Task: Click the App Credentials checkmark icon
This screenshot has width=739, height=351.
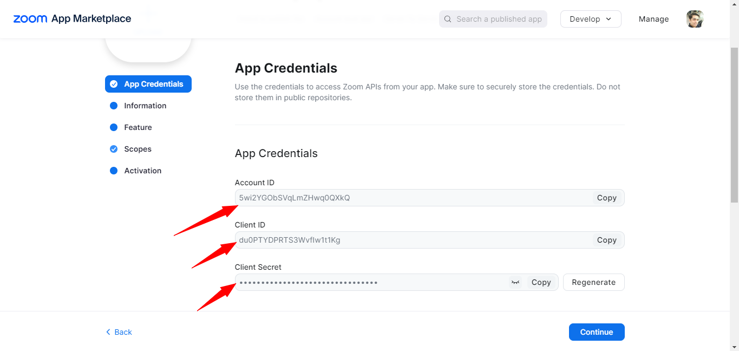Action: [114, 84]
